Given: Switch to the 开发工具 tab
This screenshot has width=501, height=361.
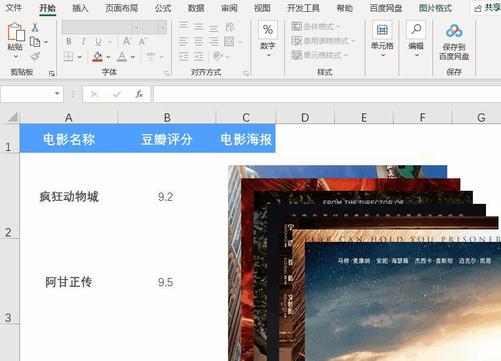Looking at the screenshot, I should [304, 8].
